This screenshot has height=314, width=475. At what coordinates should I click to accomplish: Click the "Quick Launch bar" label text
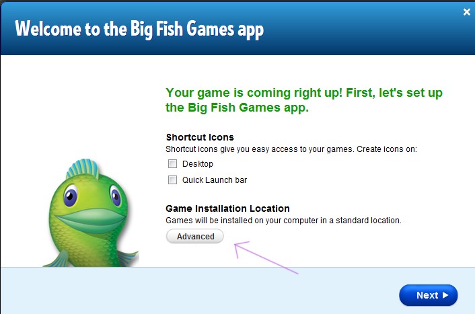coord(215,180)
